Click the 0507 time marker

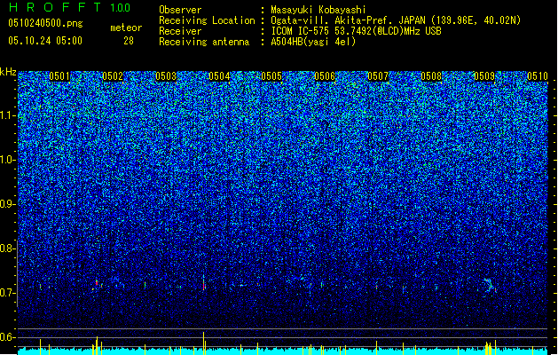(378, 76)
